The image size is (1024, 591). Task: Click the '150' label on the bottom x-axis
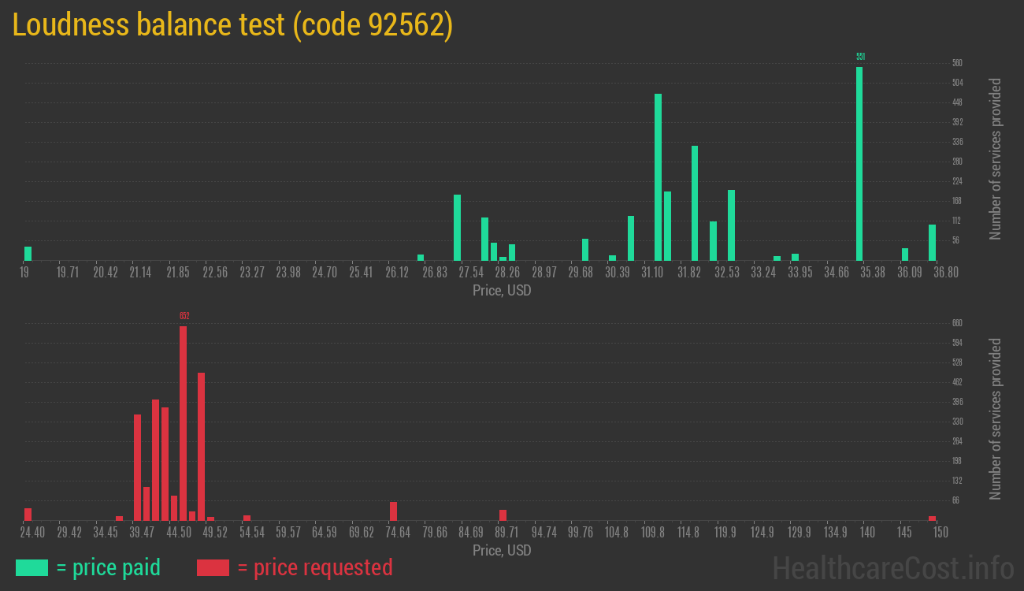tap(941, 532)
